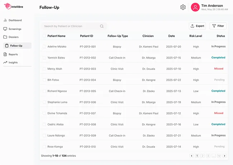Click the Missed status for Mercy Akah
233x165 pixels.
(219, 69)
